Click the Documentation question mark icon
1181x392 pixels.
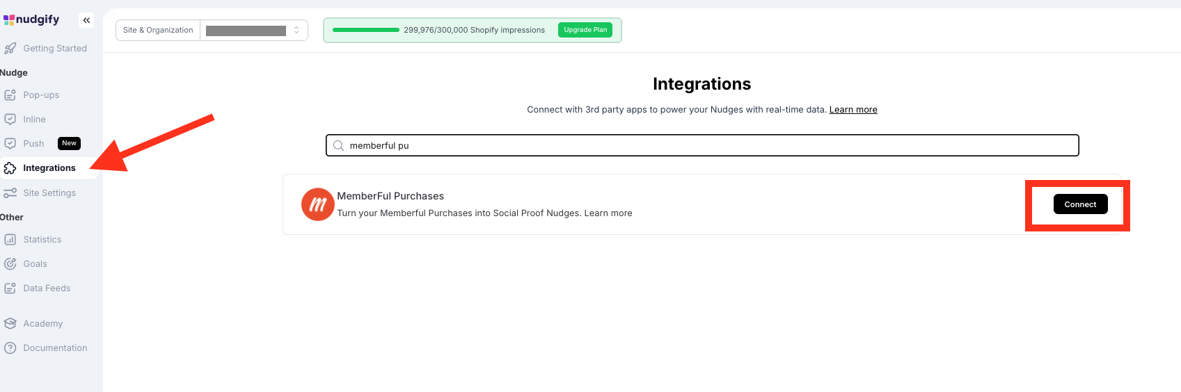10,348
